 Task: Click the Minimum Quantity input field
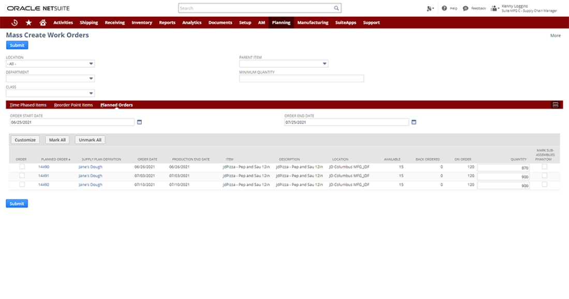(301, 79)
